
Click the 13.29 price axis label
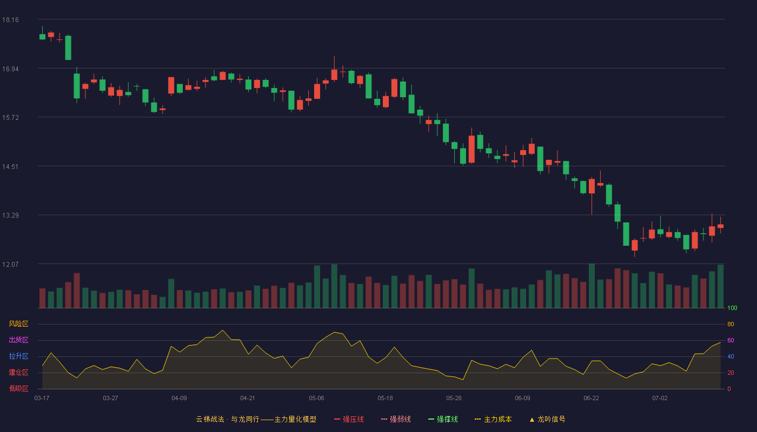[x=10, y=215]
